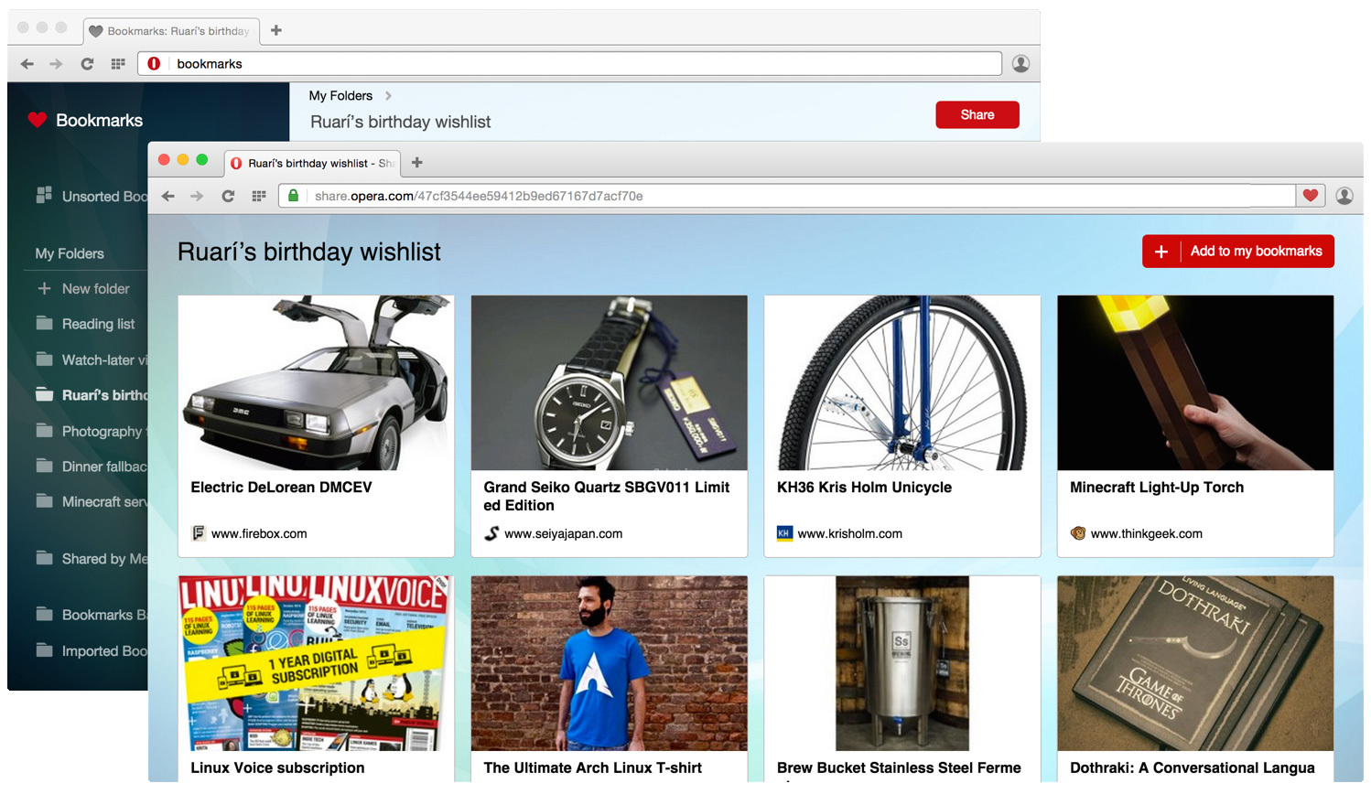This screenshot has height=794, width=1371.
Task: Open www.thinkgeek.com link
Action: (x=1146, y=533)
